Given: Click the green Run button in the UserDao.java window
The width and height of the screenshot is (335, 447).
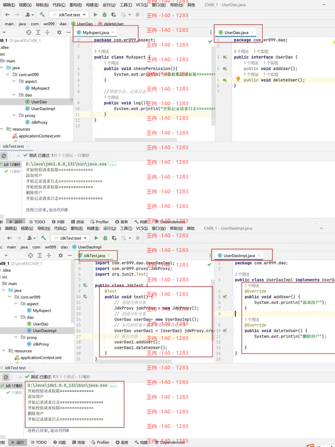Looking at the screenshot, I should click(96, 15).
